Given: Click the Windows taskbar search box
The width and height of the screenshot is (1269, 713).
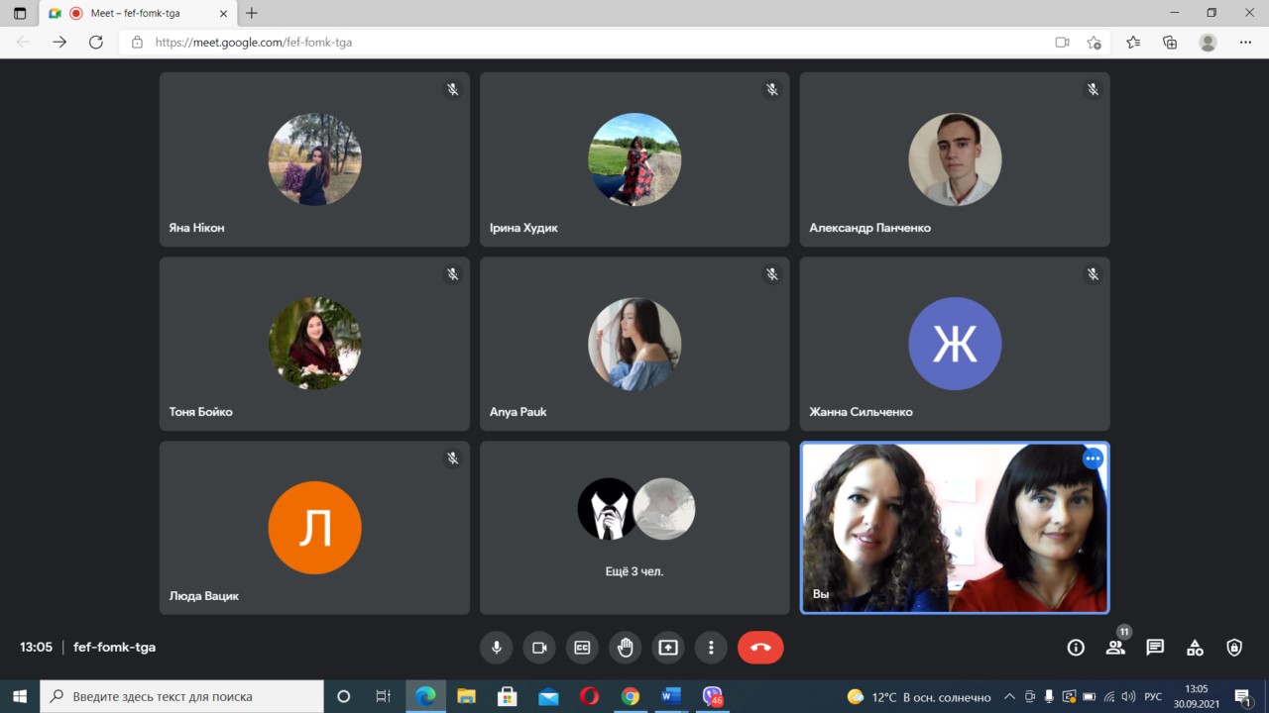Looking at the screenshot, I should 182,696.
